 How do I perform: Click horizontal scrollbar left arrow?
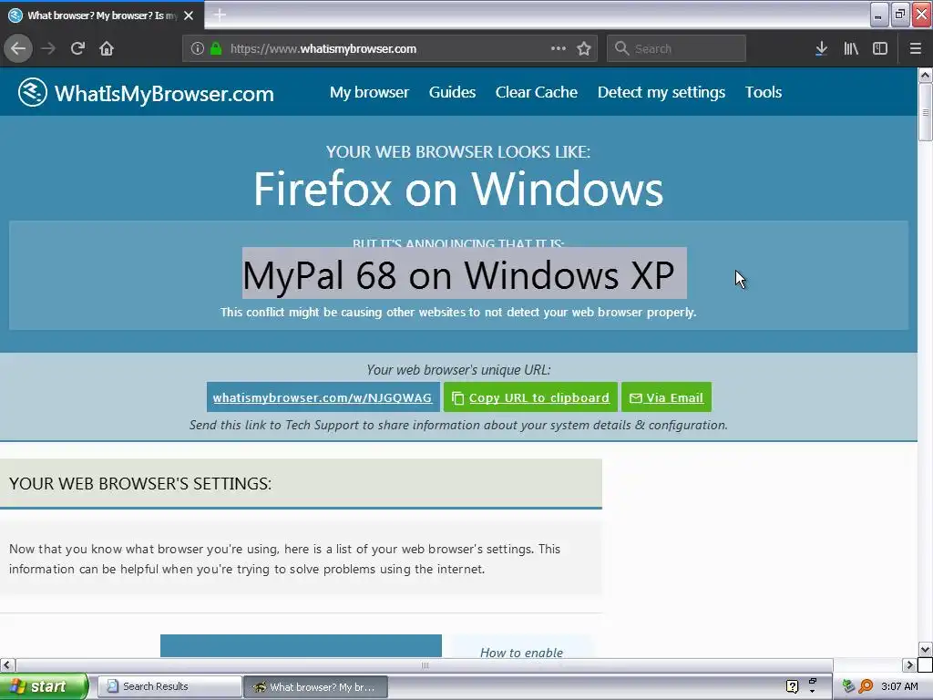tap(7, 664)
